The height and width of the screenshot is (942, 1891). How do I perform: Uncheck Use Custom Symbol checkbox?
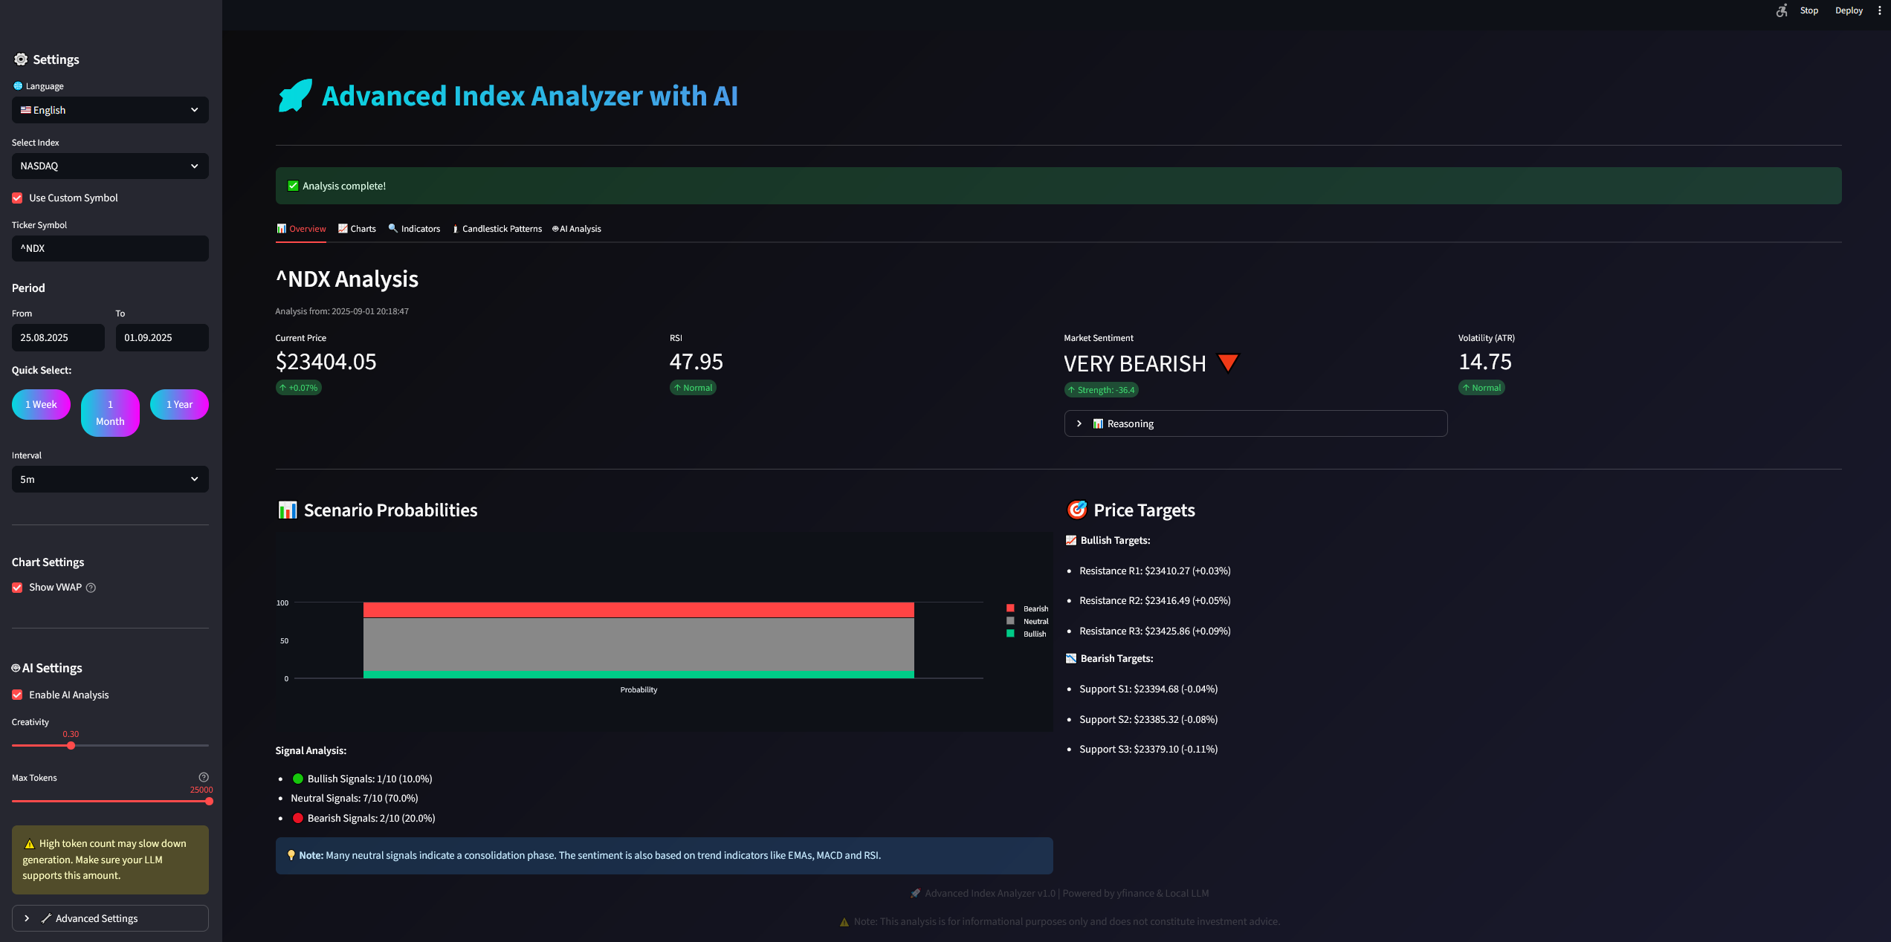pyautogui.click(x=17, y=198)
